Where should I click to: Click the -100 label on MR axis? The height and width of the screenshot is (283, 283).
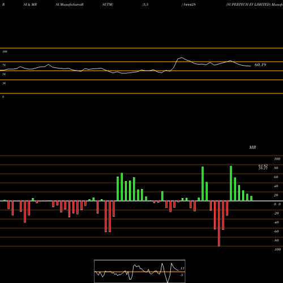[x=277, y=250]
